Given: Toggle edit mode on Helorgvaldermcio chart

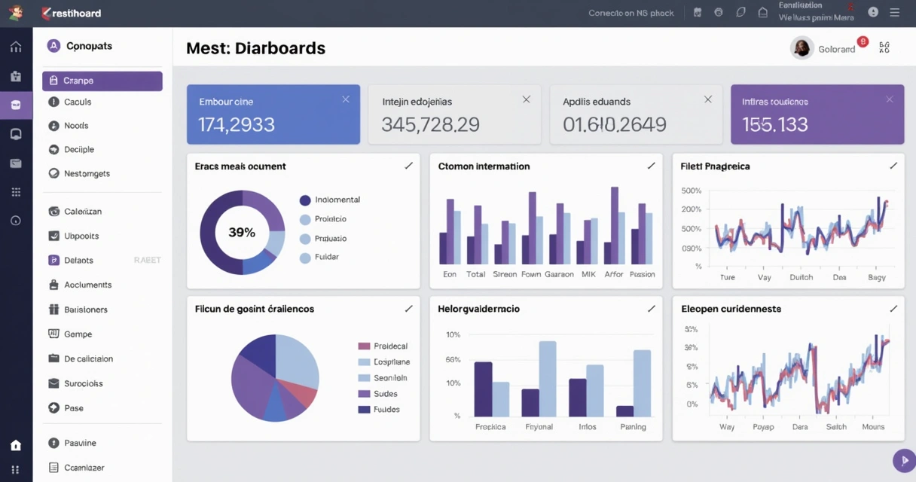Looking at the screenshot, I should [651, 307].
